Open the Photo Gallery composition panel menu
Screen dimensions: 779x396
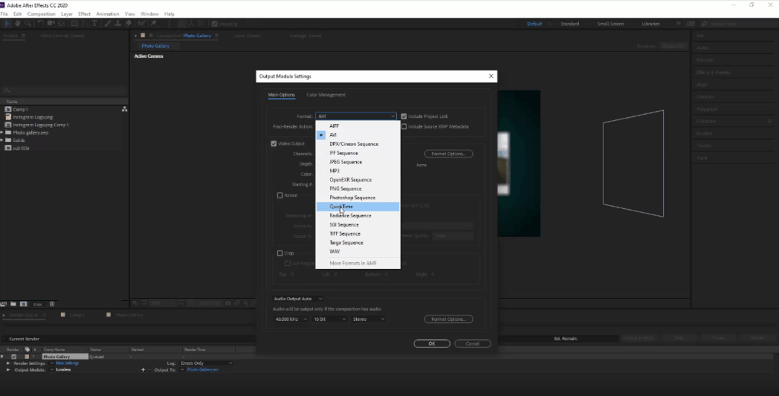pos(216,36)
